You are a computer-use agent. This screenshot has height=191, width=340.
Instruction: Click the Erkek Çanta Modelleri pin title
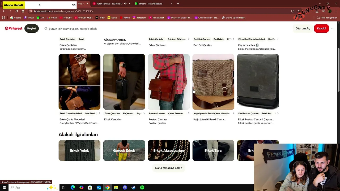click(72, 119)
